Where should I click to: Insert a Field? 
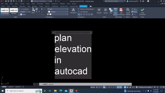tap(111, 11)
